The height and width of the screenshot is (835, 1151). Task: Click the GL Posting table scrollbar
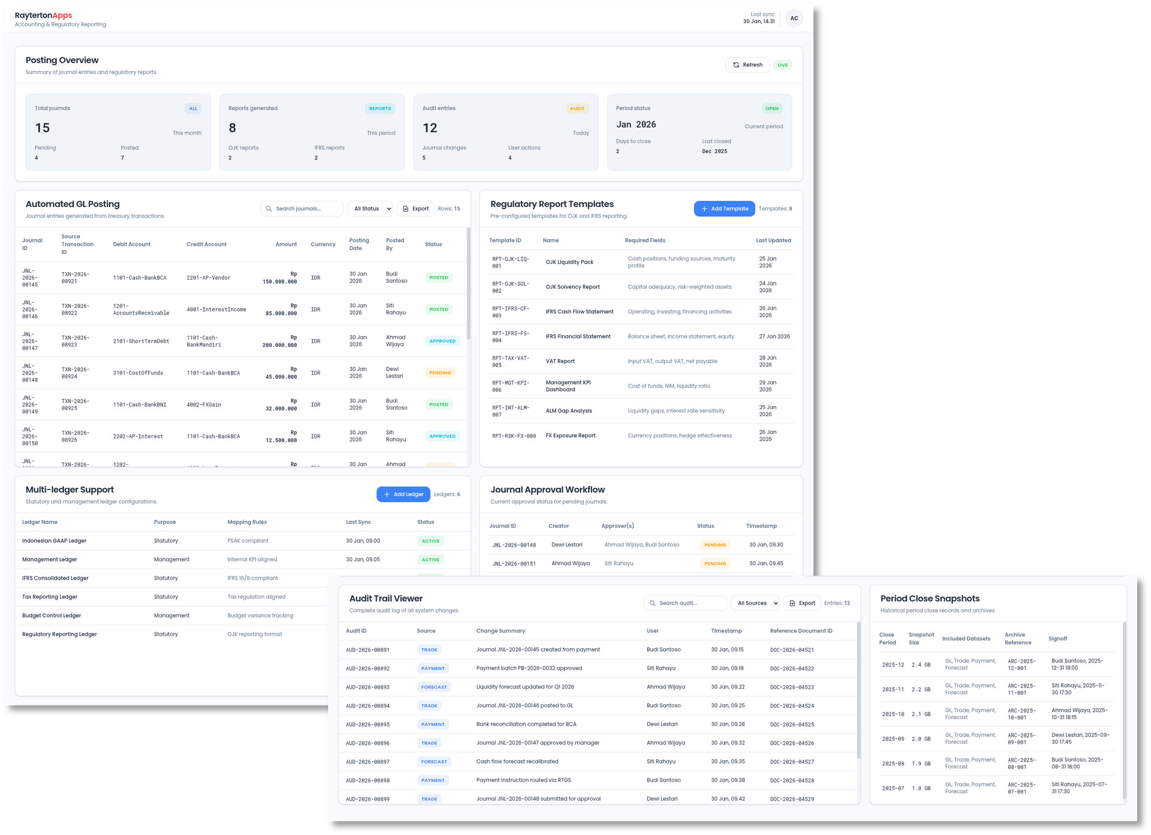(x=468, y=284)
